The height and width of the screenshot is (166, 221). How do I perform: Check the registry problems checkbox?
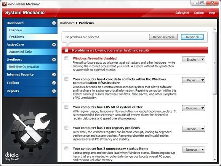point(66,128)
